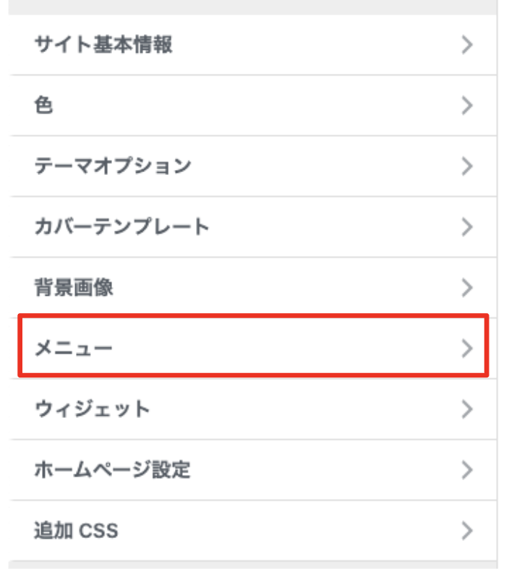Open the highlighted メニュー item
The image size is (509, 577).
(x=74, y=349)
